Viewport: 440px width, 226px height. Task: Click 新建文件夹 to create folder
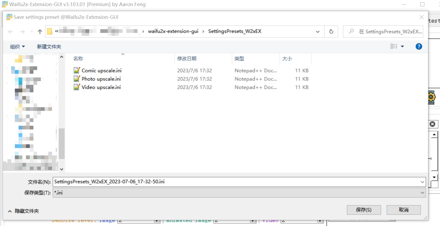click(49, 47)
